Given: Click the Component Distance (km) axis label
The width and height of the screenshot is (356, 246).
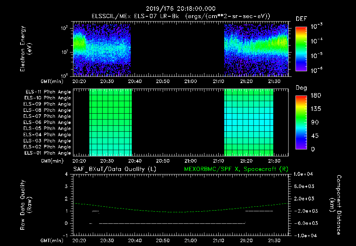Looking at the screenshot, I should pyautogui.click(x=335, y=205).
